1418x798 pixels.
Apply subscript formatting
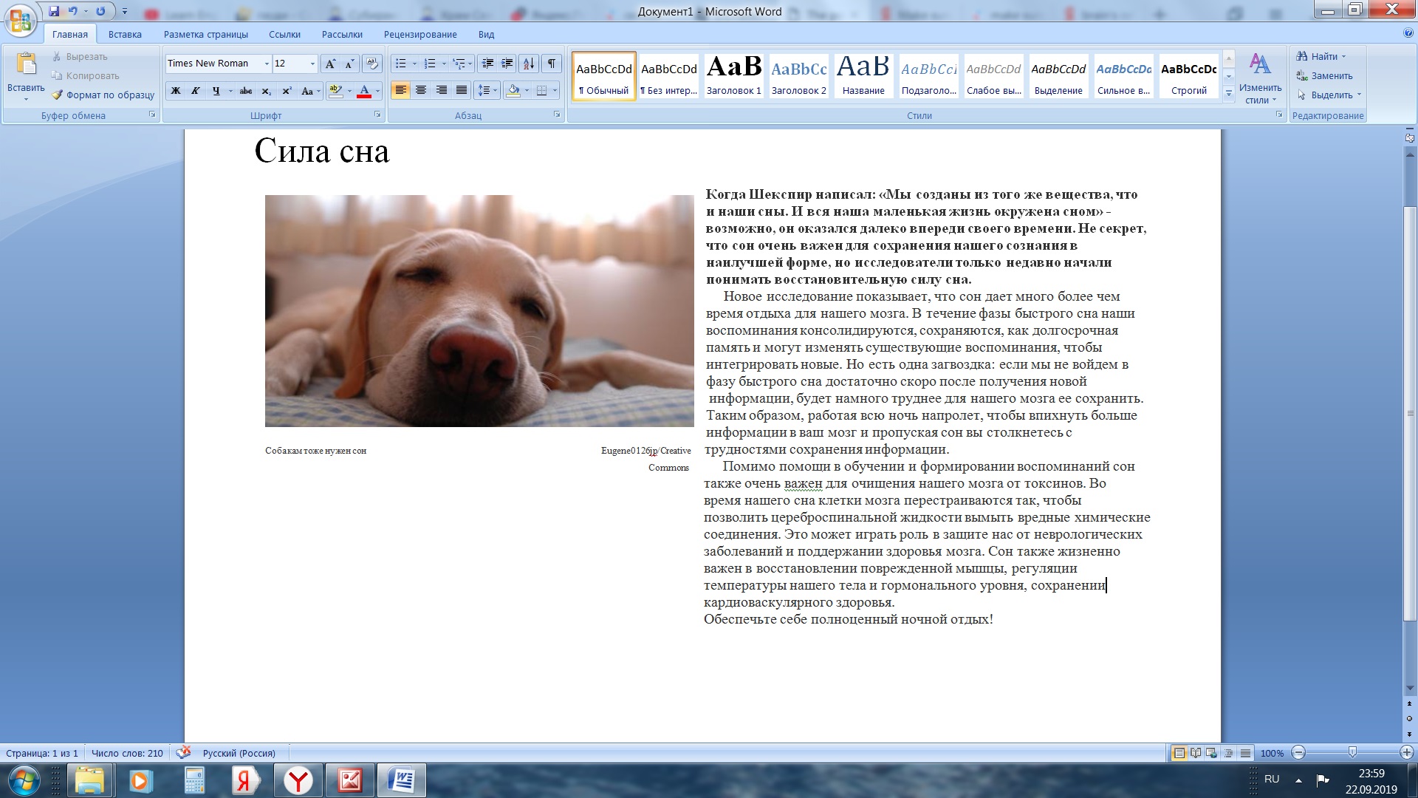267,91
